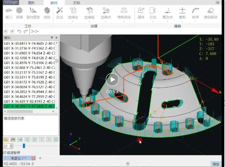
Task: Click the 捕捉 snap button in status bar
Action: tap(216, 164)
